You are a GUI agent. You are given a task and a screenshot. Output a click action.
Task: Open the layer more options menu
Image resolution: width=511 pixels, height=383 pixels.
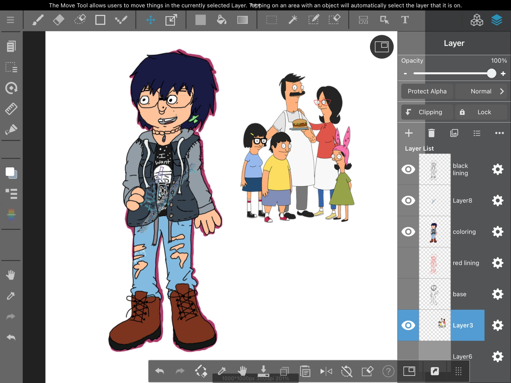pyautogui.click(x=499, y=133)
